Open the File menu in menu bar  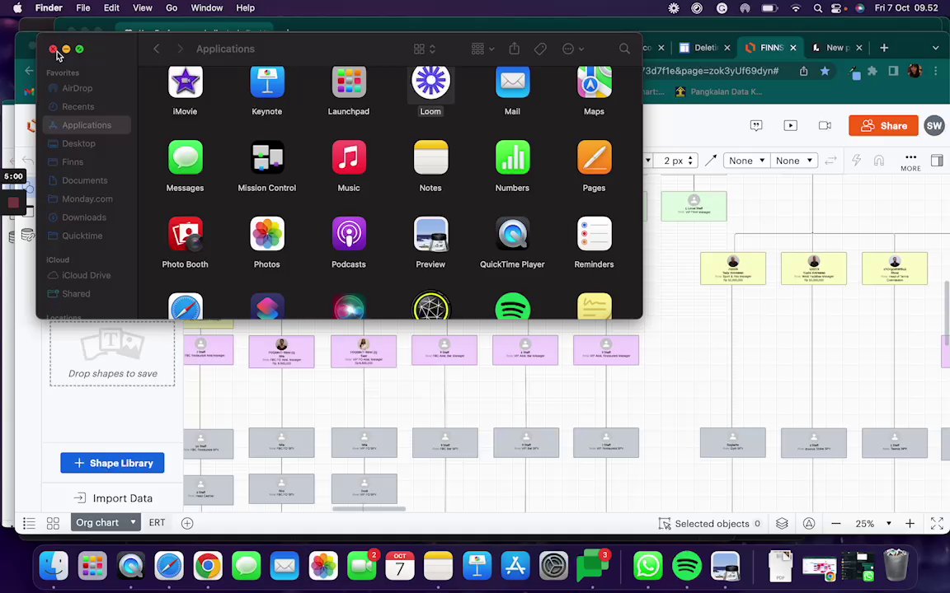pos(83,8)
